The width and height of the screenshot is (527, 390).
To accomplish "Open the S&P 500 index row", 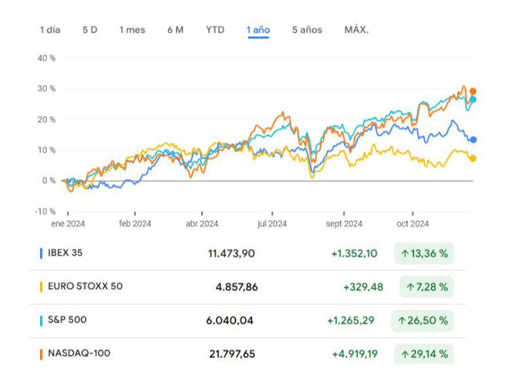I will [x=67, y=320].
